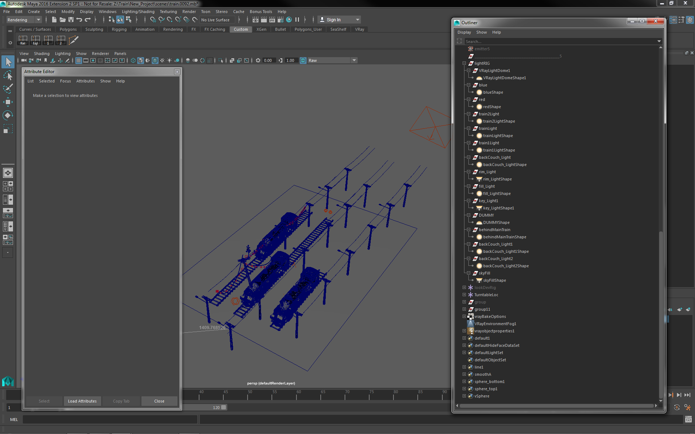695x434 pixels.
Task: Select the Lasso tool
Action: 8,75
